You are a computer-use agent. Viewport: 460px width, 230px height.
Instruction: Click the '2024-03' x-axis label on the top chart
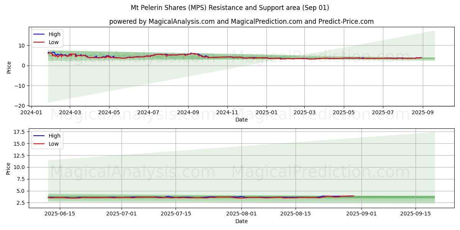(70, 113)
